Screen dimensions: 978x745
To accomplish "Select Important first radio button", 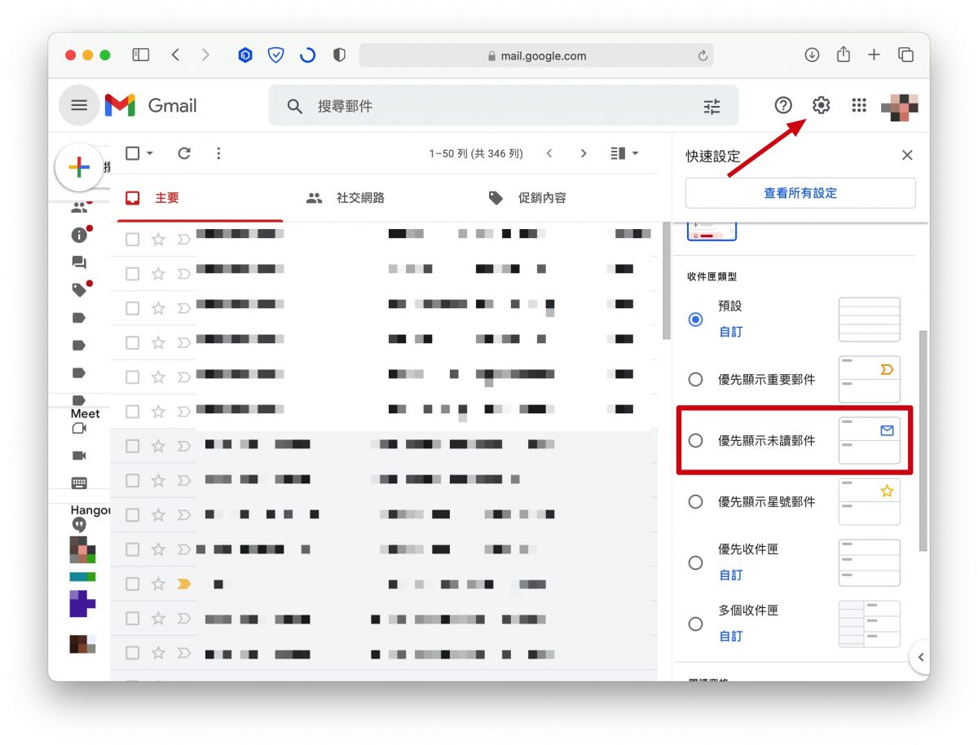I will pos(695,379).
